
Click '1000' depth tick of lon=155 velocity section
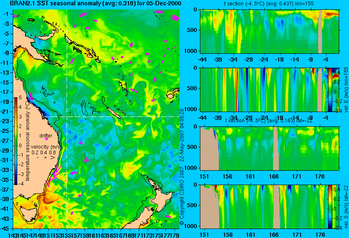pyautogui.click(x=191, y=109)
